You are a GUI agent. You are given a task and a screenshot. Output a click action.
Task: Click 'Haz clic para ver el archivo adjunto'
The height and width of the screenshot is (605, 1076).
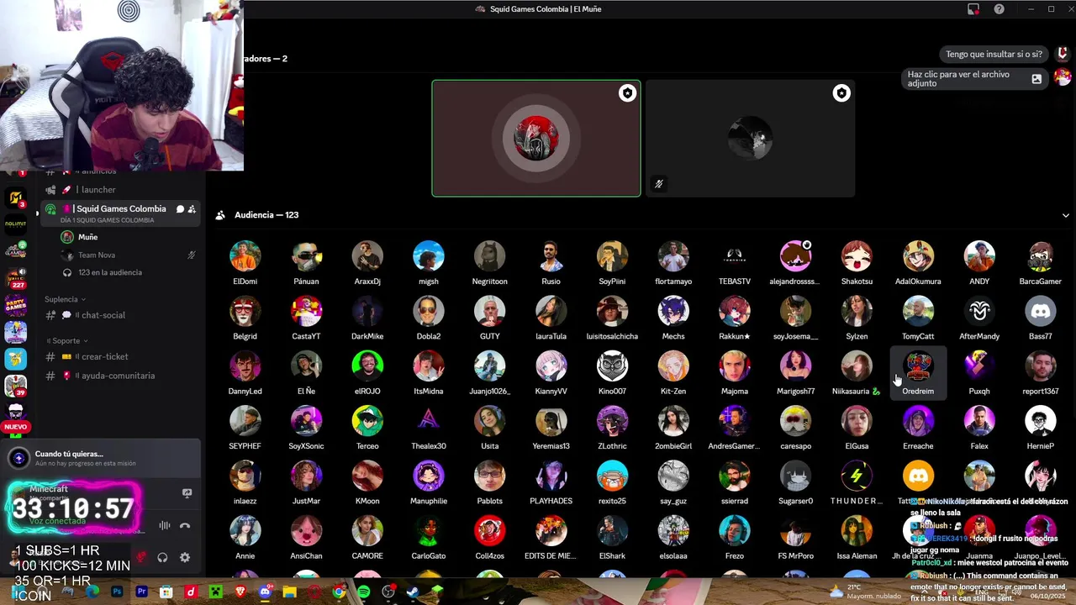pyautogui.click(x=975, y=79)
